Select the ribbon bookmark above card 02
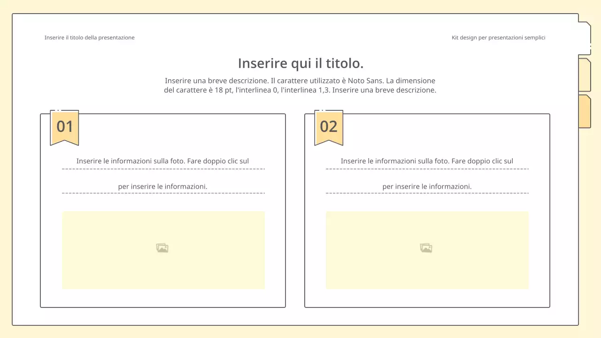The image size is (601, 338). coord(329,127)
